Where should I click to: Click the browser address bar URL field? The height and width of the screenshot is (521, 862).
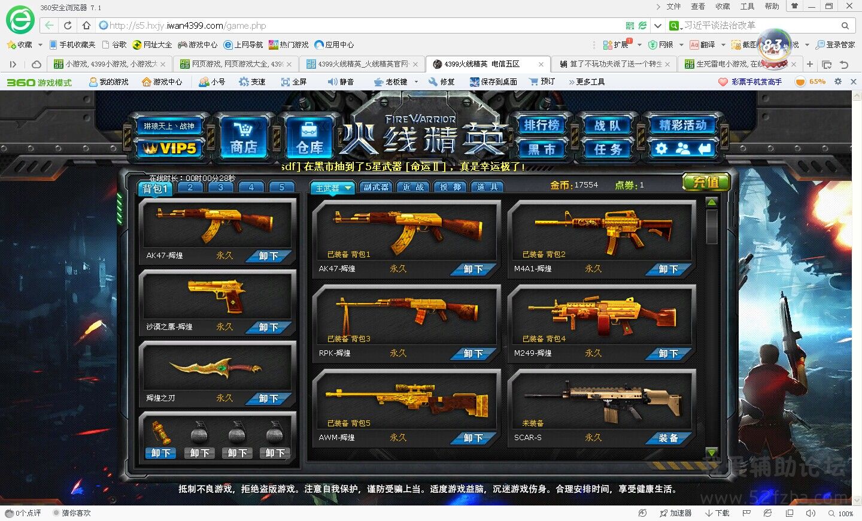tap(359, 26)
